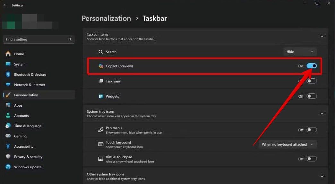Expand Other system tray icons section

click(x=322, y=176)
